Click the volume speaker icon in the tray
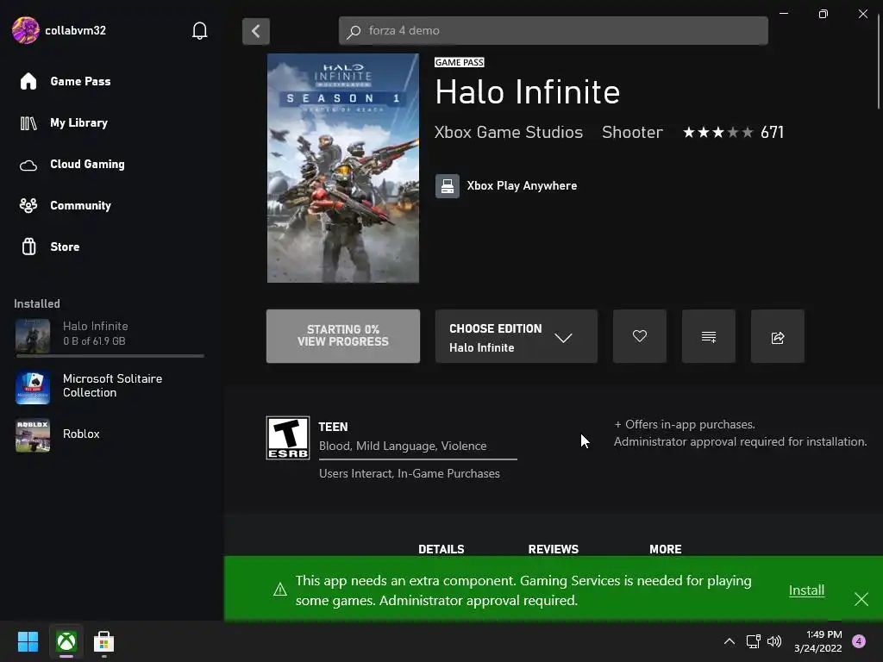 tap(774, 641)
